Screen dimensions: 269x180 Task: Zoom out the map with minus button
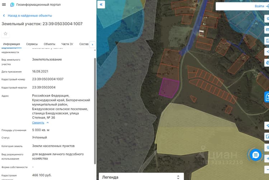tap(267, 170)
